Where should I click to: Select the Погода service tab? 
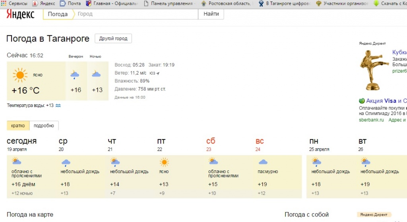pyautogui.click(x=58, y=14)
